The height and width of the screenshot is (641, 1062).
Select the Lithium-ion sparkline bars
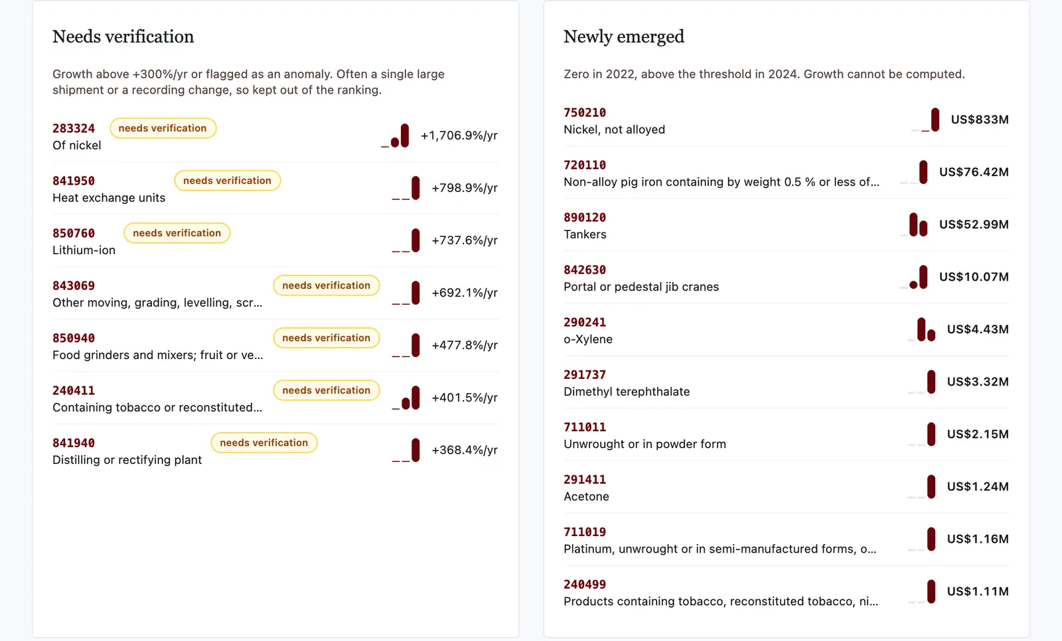pyautogui.click(x=406, y=240)
